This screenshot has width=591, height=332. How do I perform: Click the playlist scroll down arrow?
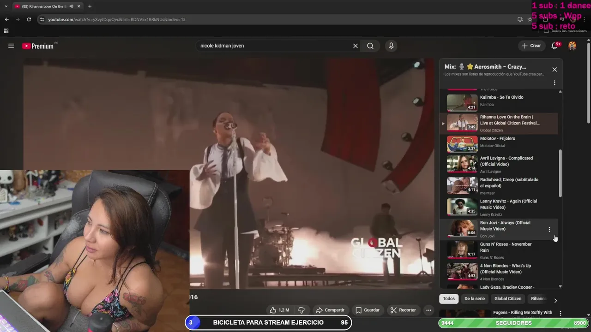point(561,286)
